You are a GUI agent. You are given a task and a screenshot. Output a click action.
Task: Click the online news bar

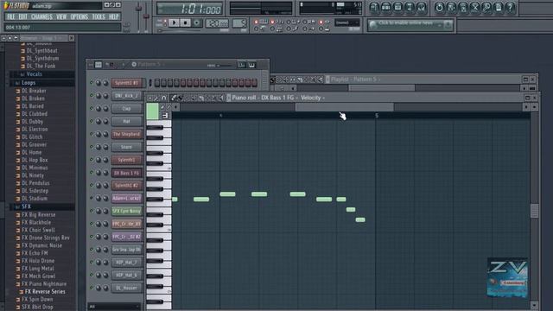(x=410, y=25)
